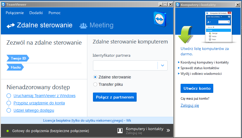Open the Połączenie menu

(15, 13)
